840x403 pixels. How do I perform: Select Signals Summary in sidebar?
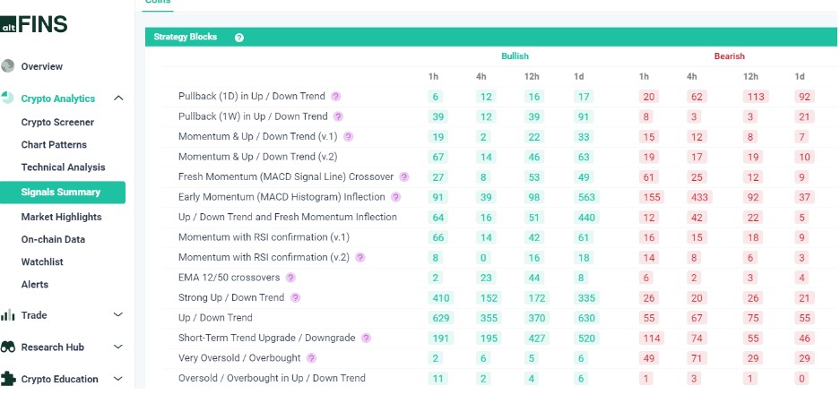61,192
